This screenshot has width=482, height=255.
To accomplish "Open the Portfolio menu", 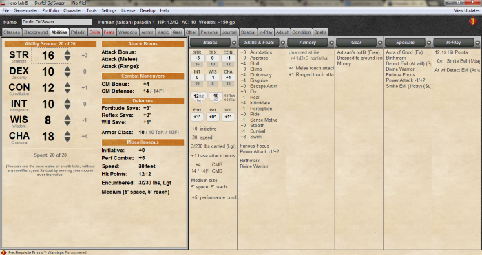I will (50, 10).
